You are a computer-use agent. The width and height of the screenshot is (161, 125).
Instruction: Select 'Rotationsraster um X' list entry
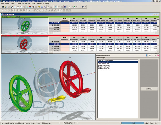118,65
